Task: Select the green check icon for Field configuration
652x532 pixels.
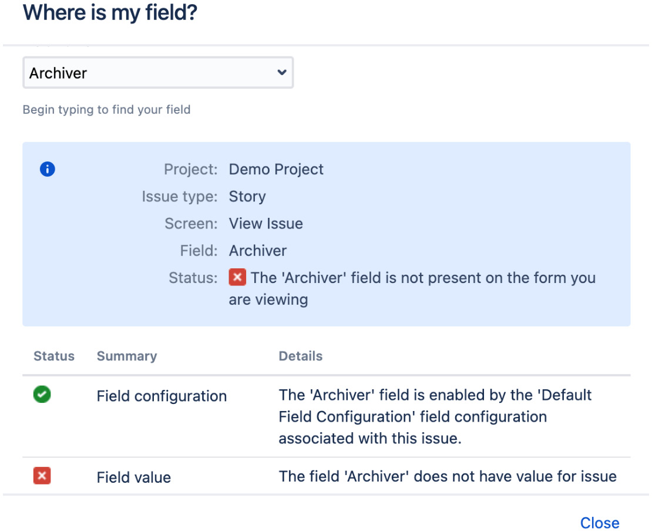Action: [x=42, y=395]
